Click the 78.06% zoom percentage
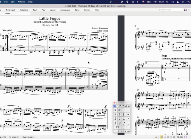Image resolution: width=191 pixels, height=139 pixels. click(180, 137)
